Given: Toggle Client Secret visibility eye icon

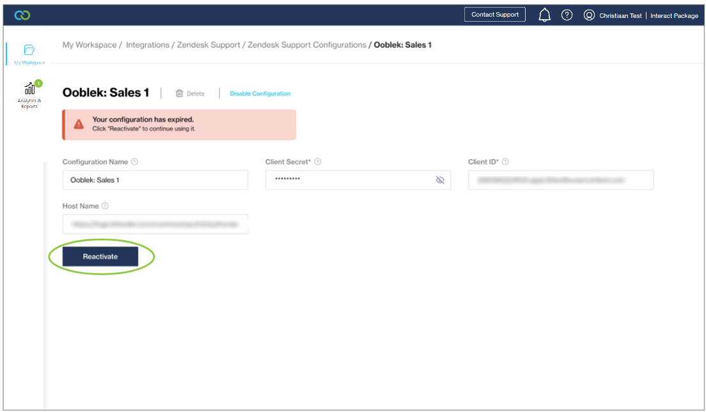Looking at the screenshot, I should point(439,180).
